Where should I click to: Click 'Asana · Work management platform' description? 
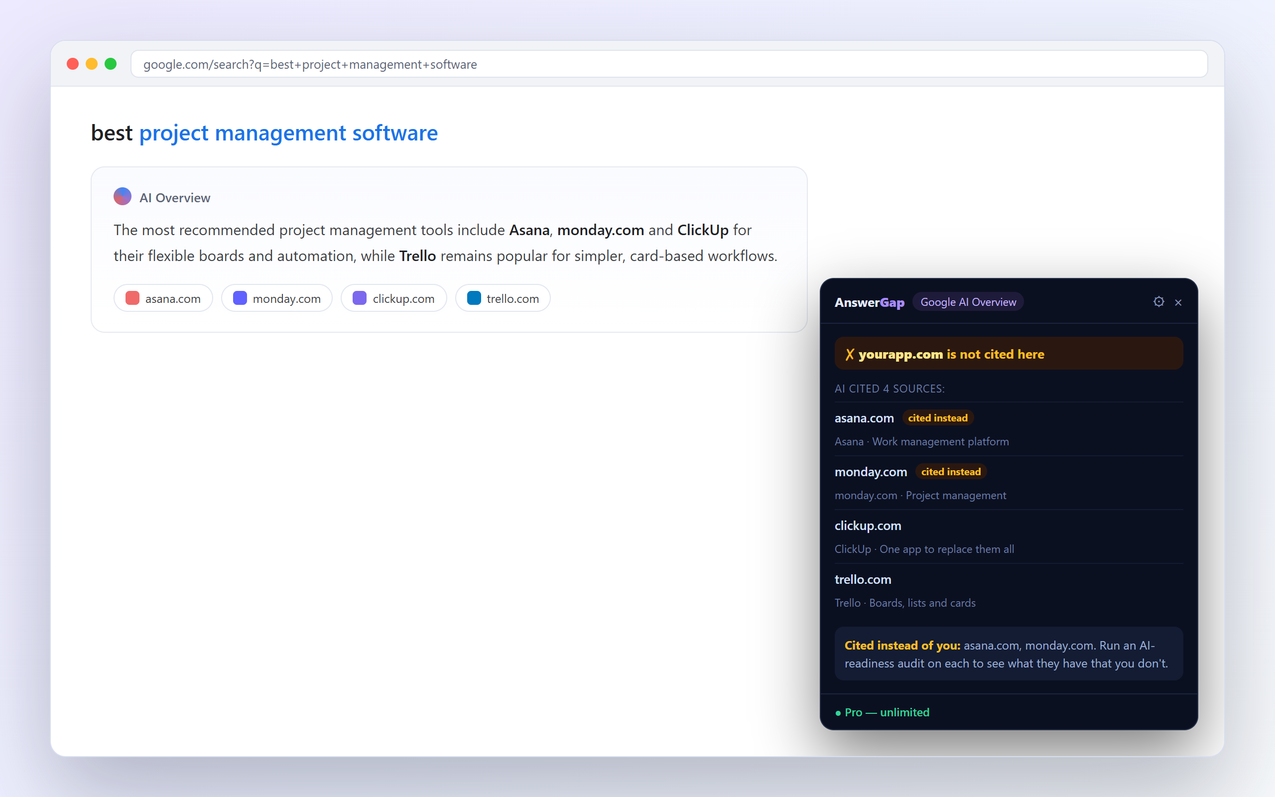pos(921,442)
